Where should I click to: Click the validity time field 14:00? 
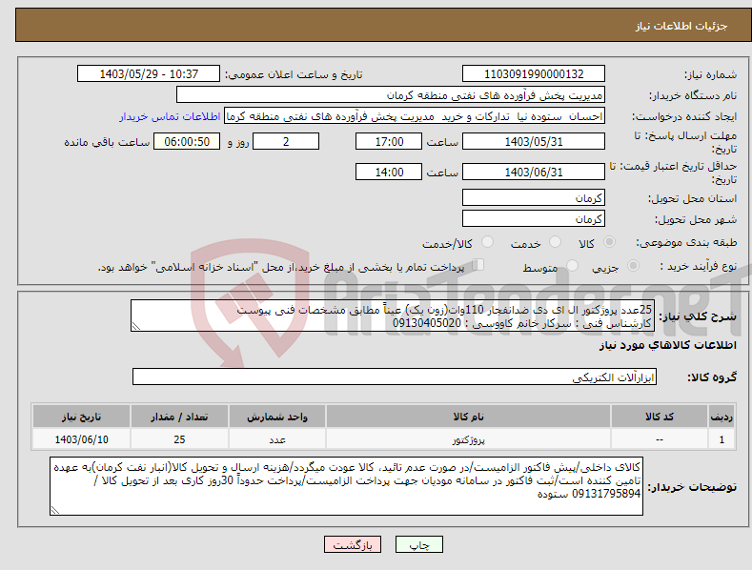(x=389, y=172)
